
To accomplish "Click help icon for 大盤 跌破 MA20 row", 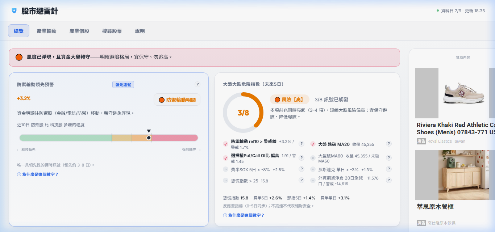I will click(x=389, y=144).
